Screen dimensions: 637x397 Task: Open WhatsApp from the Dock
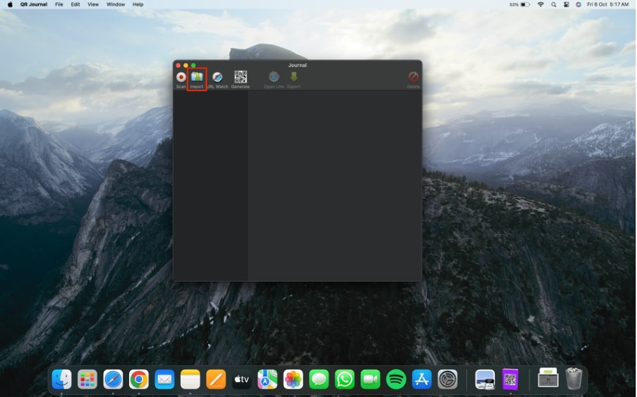tap(344, 379)
